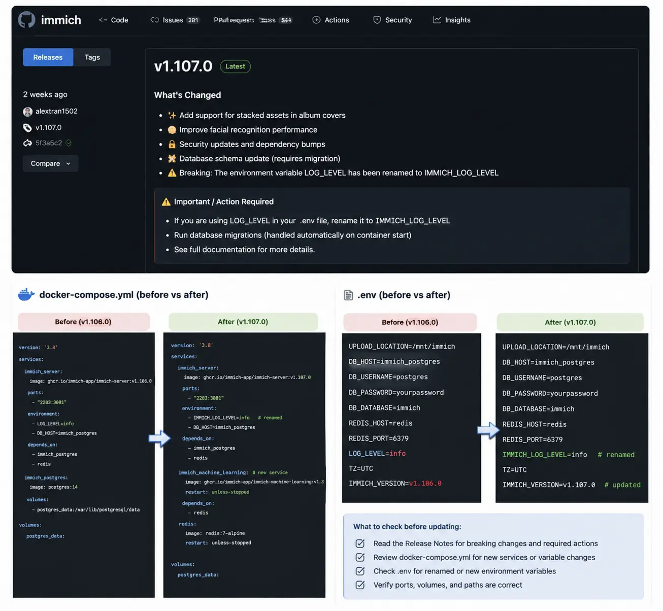Open the immich repository name link
The height and width of the screenshot is (611, 663).
tap(61, 20)
